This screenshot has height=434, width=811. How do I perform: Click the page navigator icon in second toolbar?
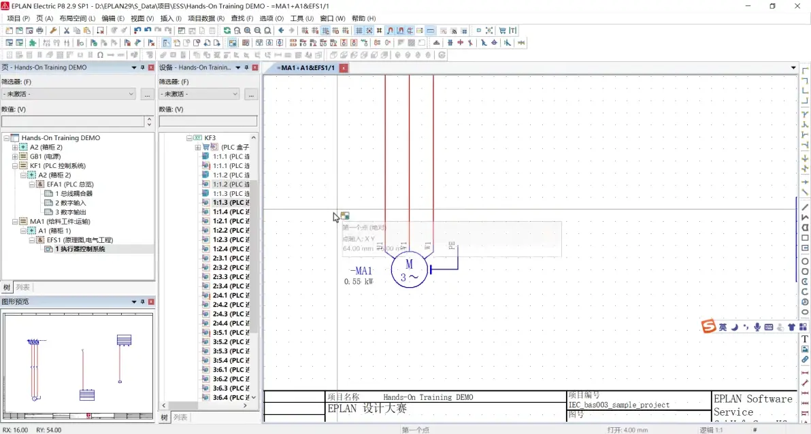[x=165, y=42]
